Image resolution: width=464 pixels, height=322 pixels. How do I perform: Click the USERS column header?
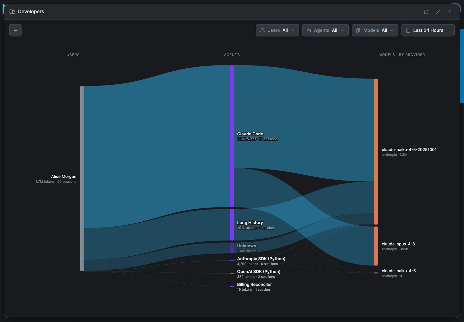[x=73, y=55]
